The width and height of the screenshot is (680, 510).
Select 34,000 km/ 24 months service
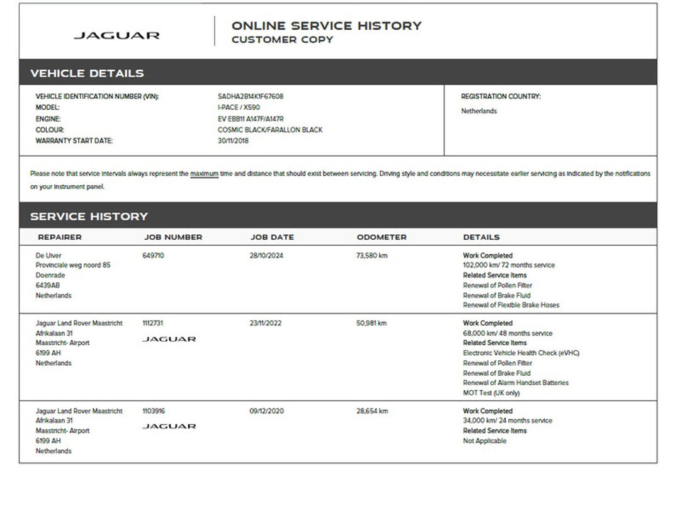coord(507,420)
